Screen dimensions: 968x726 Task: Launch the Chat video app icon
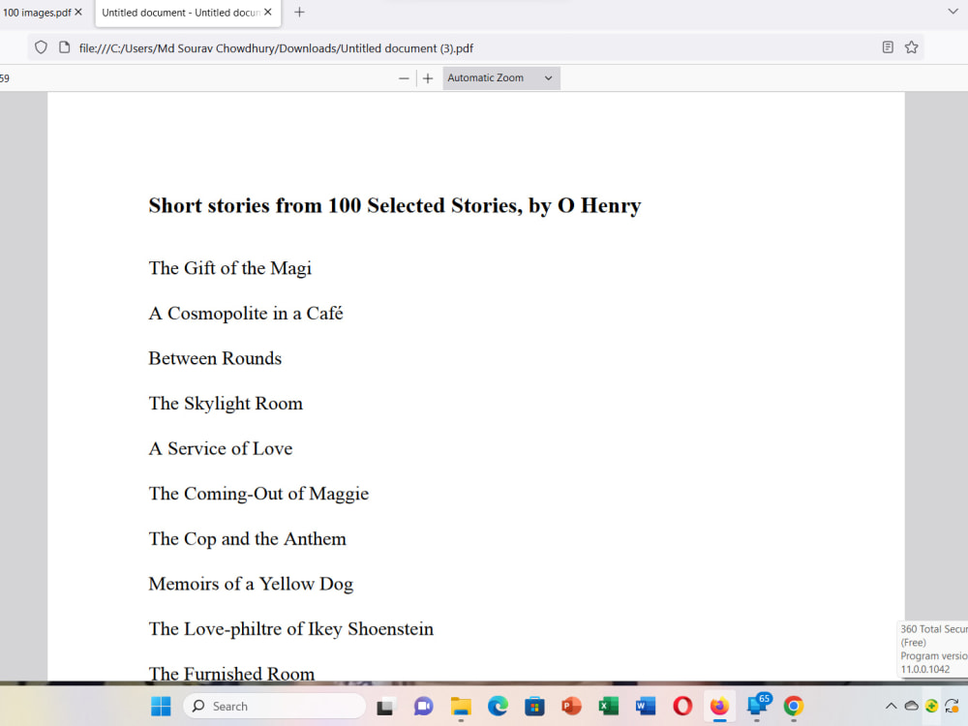click(423, 706)
